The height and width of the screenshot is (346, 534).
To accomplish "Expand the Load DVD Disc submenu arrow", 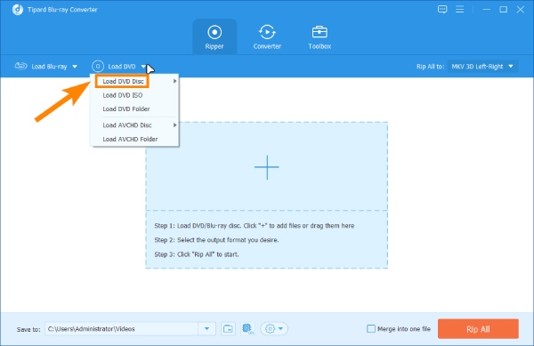I will [x=174, y=81].
